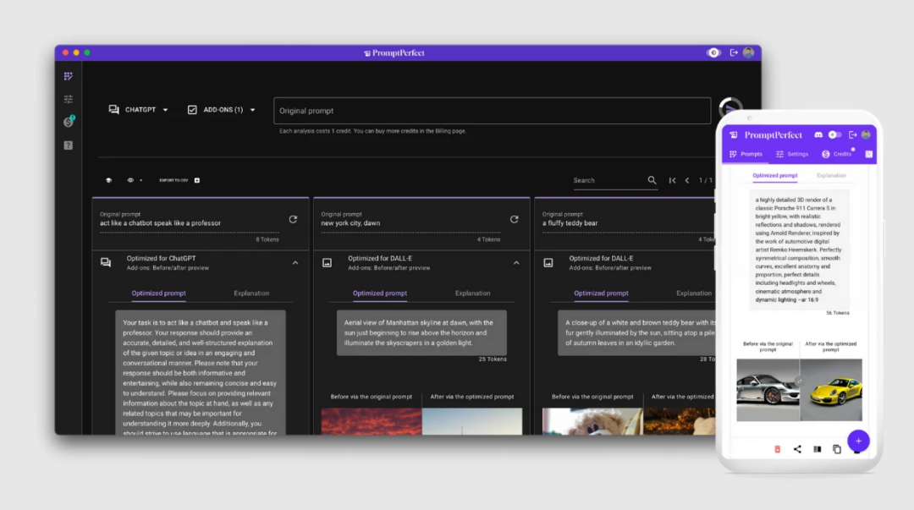Click into the Original prompt input field
The width and height of the screenshot is (914, 510).
492,111
